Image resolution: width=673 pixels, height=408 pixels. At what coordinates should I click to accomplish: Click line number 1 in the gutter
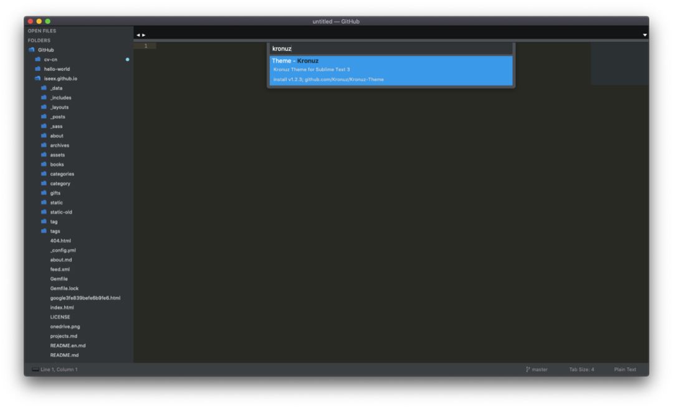(146, 46)
